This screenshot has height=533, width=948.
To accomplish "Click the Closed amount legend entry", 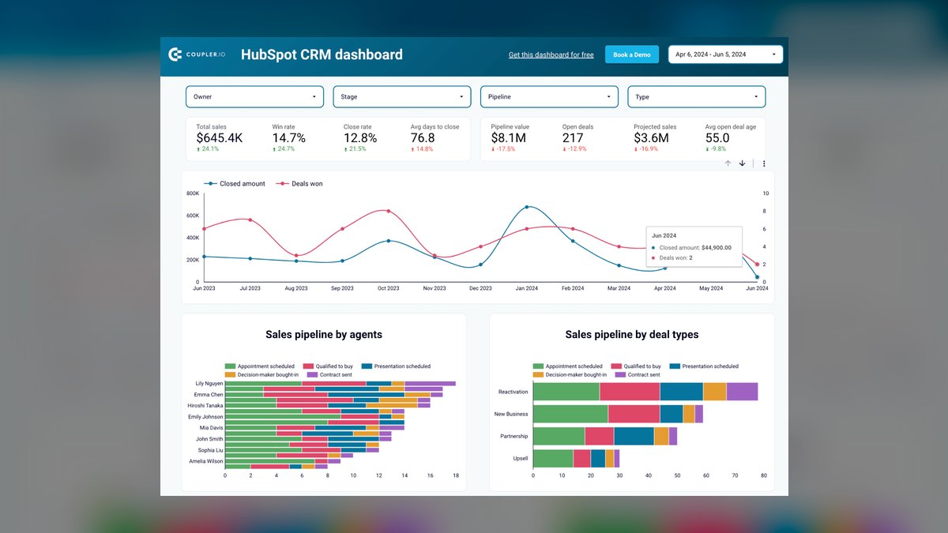I will 235,183.
